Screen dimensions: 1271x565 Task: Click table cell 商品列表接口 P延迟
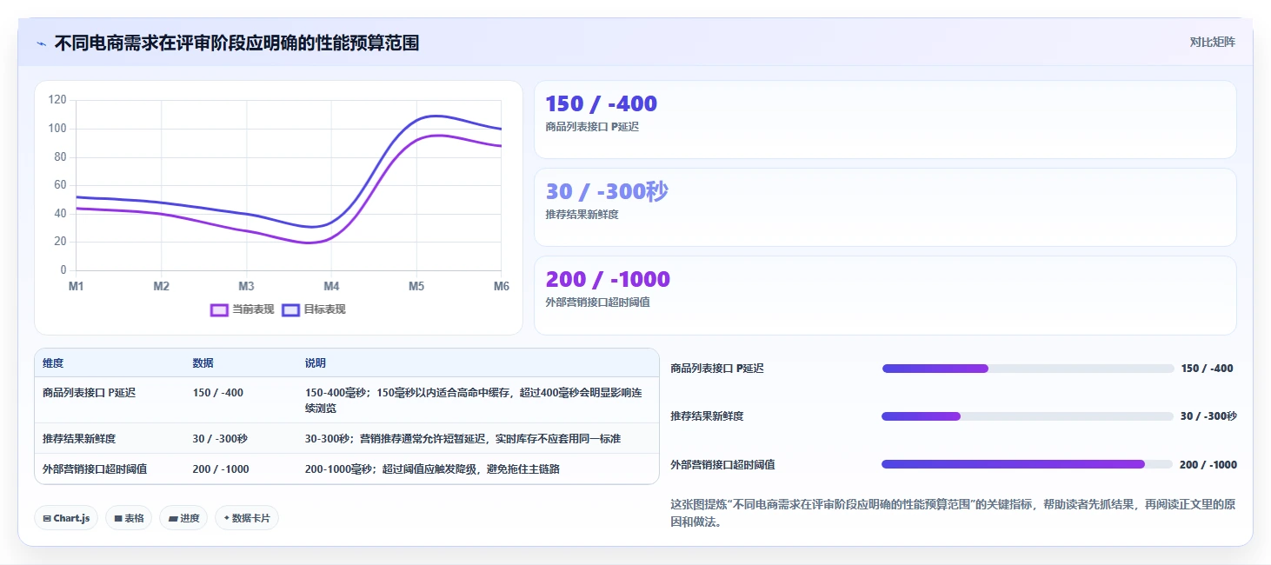click(x=89, y=393)
